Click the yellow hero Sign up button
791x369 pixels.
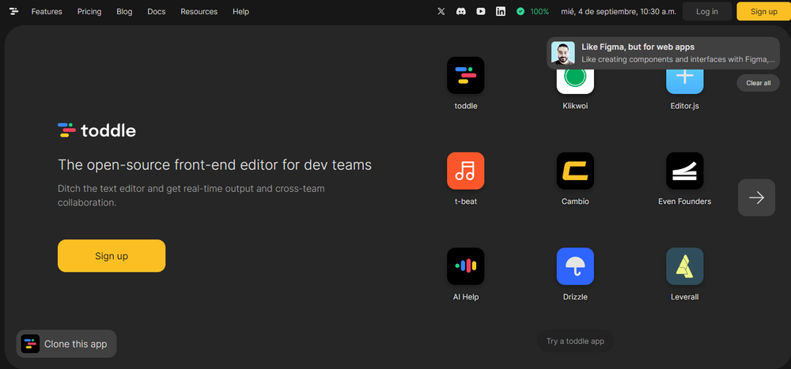coord(112,255)
